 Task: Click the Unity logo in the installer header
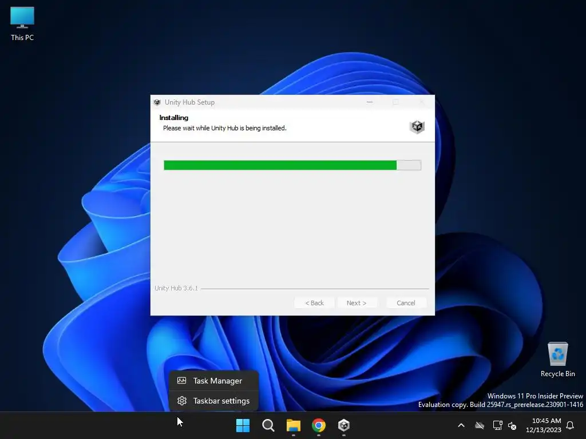point(417,127)
